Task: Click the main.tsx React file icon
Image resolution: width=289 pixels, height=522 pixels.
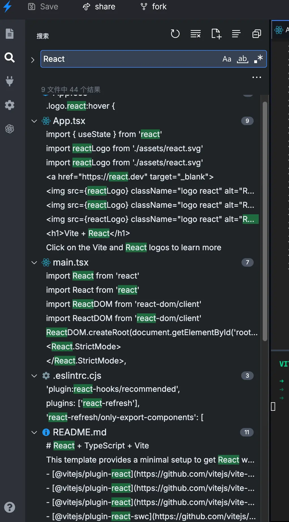Action: [46, 262]
